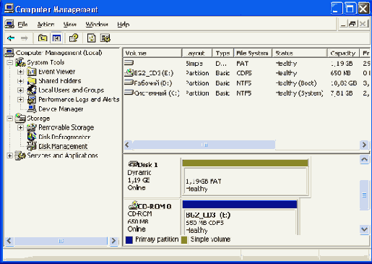Click the Disk Defragmenter icon
The image size is (372, 264).
coord(32,137)
